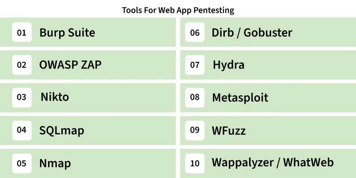
Task: Select the 02 number badge
Action: [x=22, y=65]
